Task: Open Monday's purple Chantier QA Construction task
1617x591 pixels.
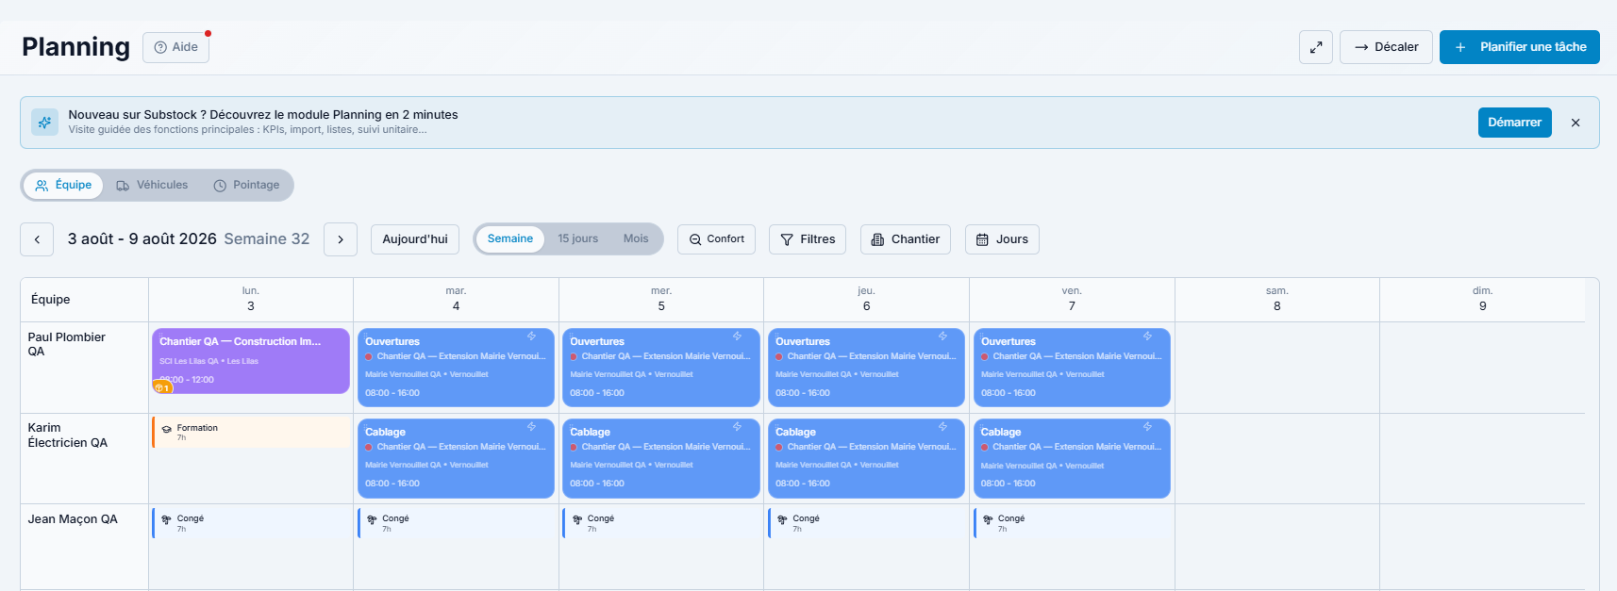Action: click(251, 361)
